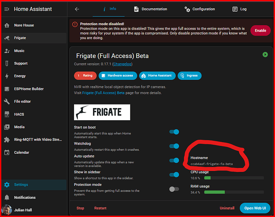Click the Open Web UI button
Image resolution: width=275 pixels, height=217 pixels.
click(255, 208)
